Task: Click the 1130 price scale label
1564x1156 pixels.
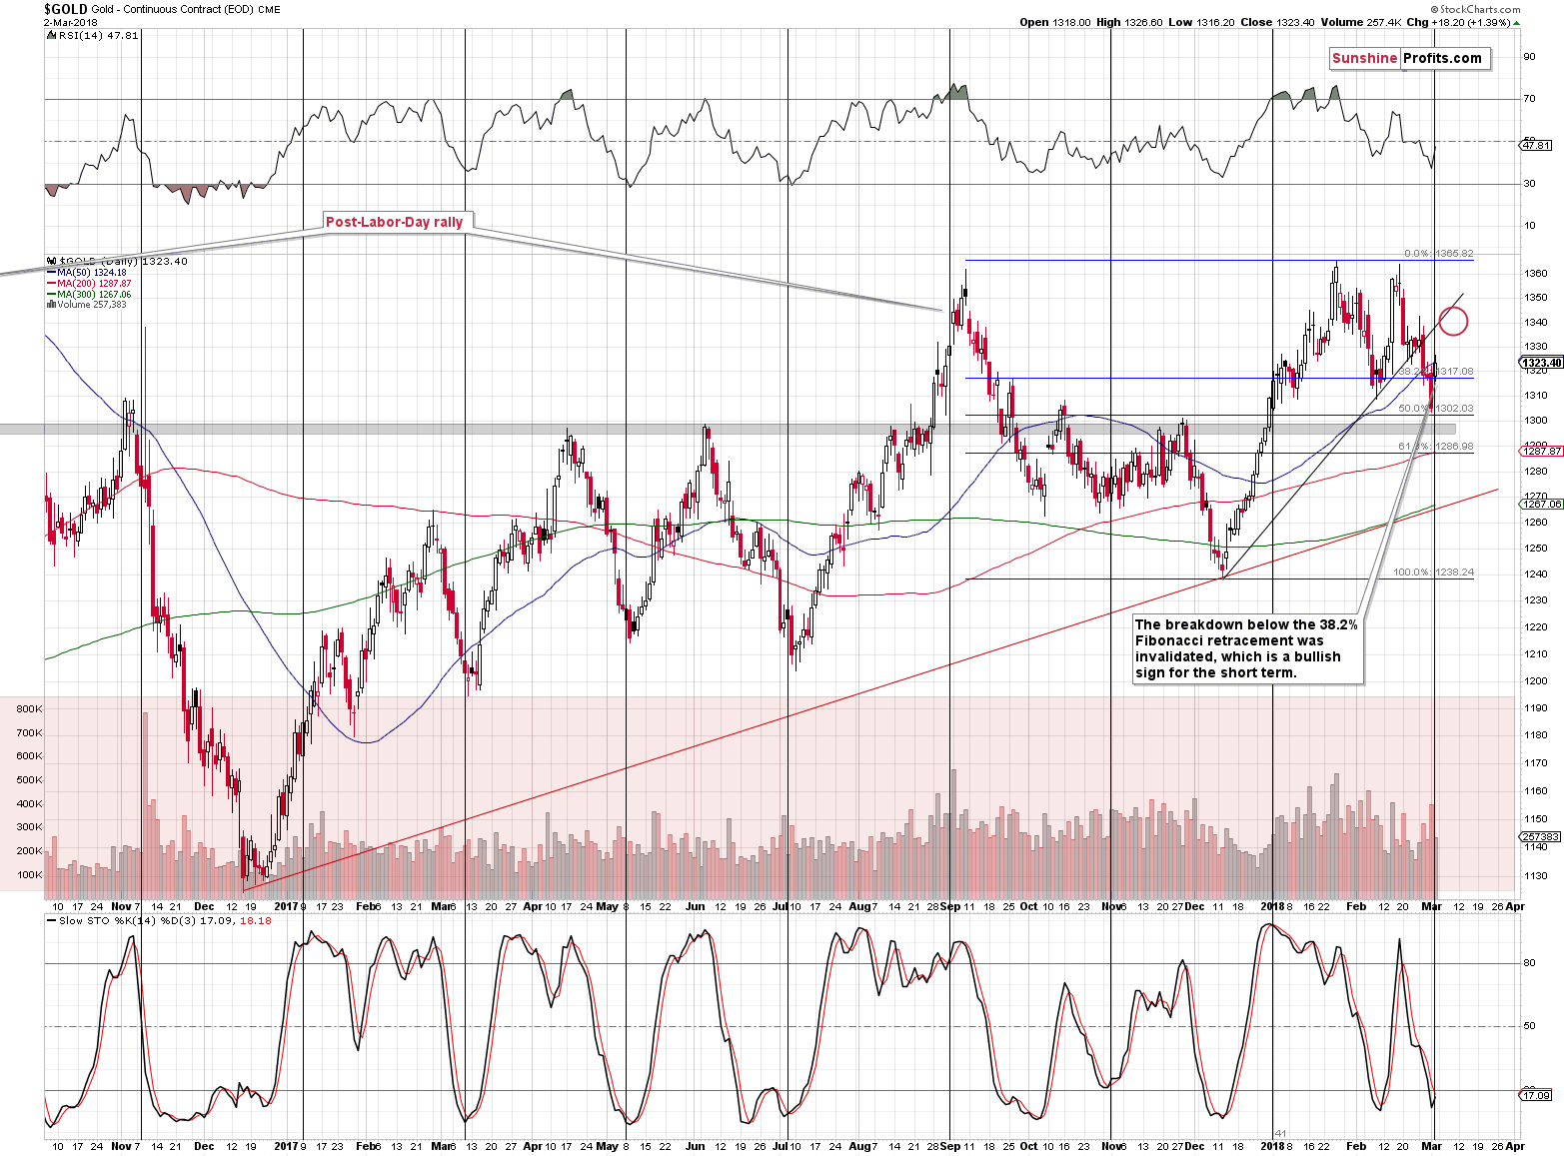Action: click(1536, 875)
